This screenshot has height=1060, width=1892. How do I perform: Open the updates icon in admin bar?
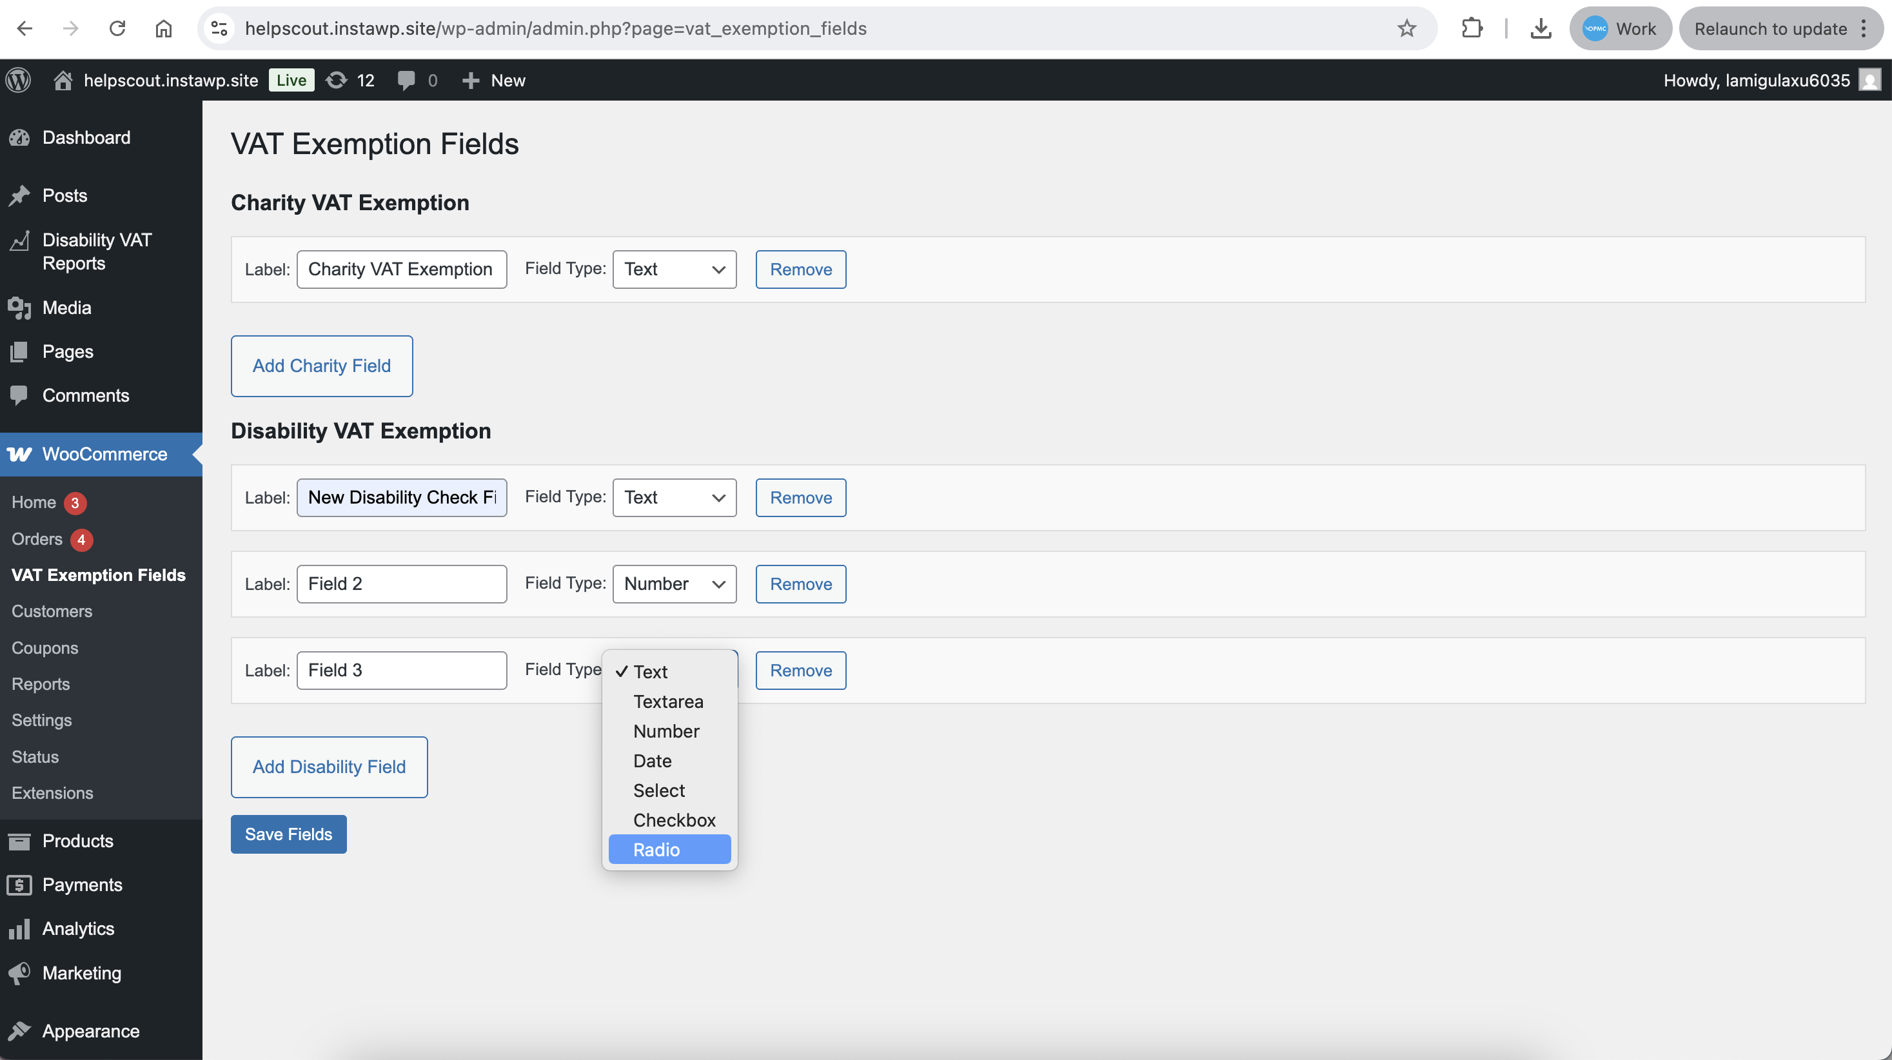tap(337, 80)
